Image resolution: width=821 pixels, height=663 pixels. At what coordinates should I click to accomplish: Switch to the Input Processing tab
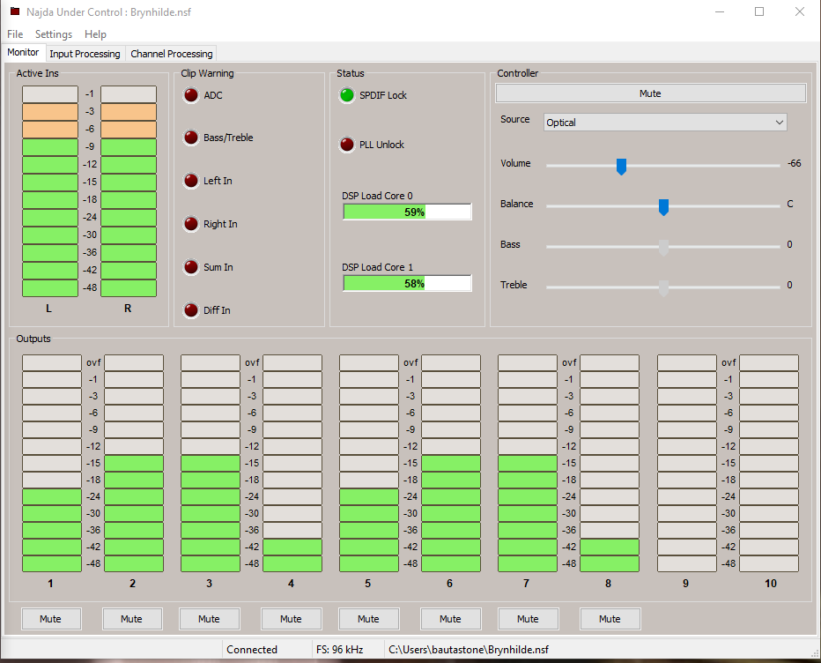[85, 54]
